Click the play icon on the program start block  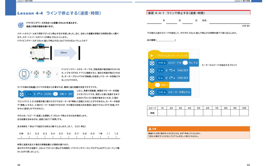coord(152,55)
